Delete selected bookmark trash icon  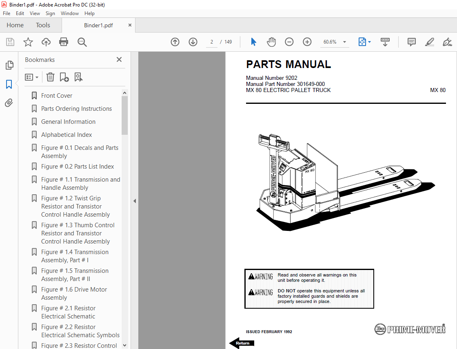pyautogui.click(x=51, y=77)
